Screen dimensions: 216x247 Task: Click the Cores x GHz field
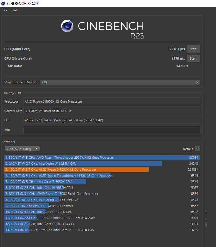(112, 111)
